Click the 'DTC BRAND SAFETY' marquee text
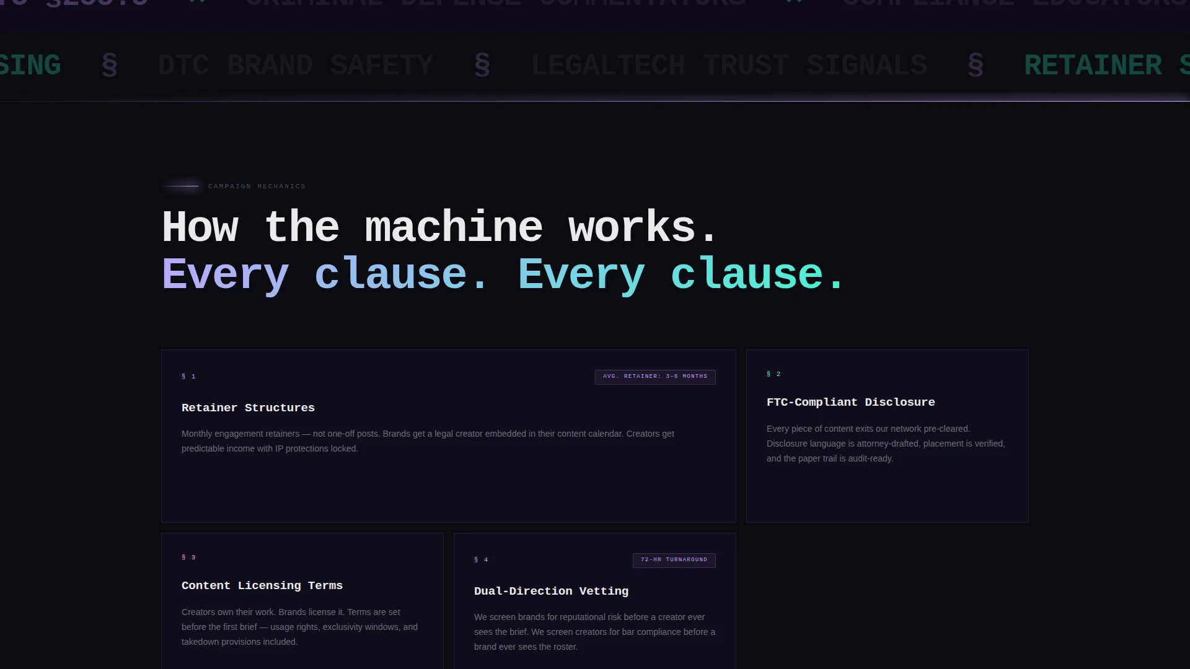This screenshot has height=669, width=1190. pyautogui.click(x=296, y=65)
